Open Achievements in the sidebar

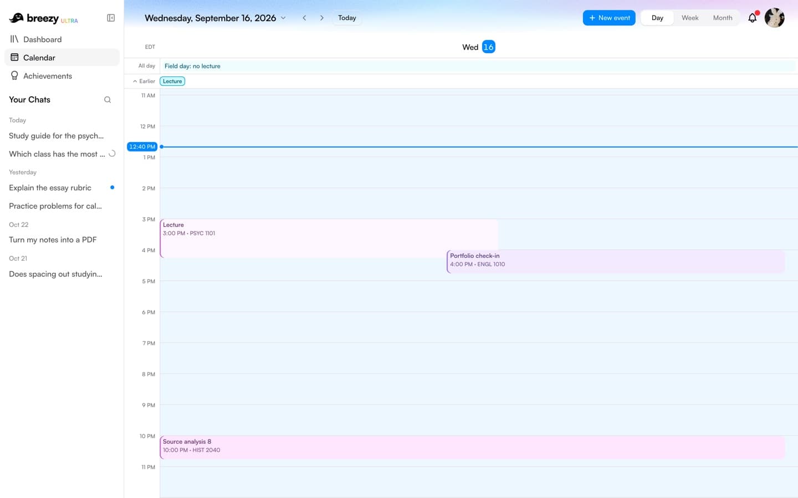[x=62, y=76]
